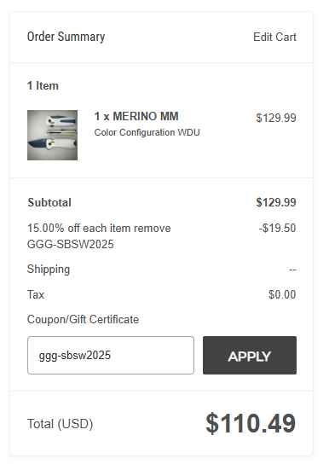Click the Color Configuration WDU text
Viewport: 329px width, 476px height.
coord(147,133)
